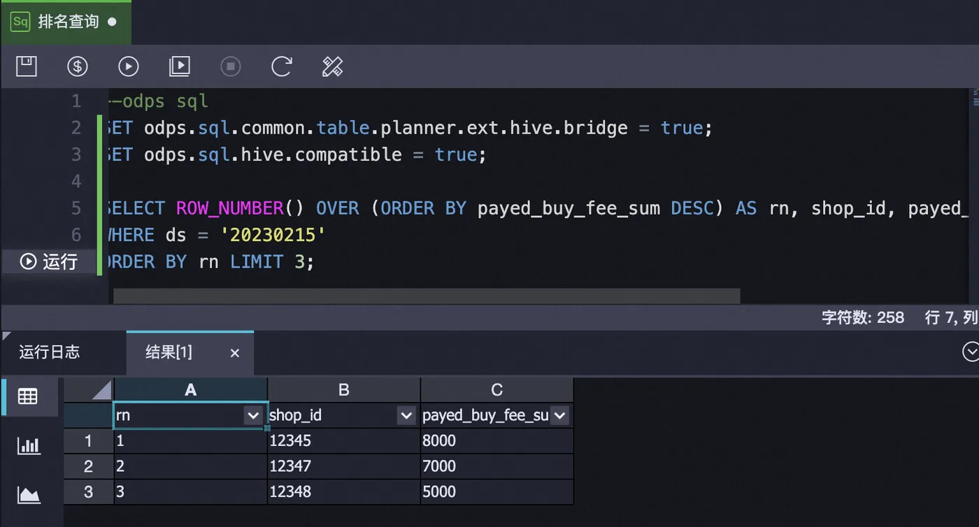Collapse the result panel with the chevron circle
Image resolution: width=979 pixels, height=527 pixels.
pos(971,352)
